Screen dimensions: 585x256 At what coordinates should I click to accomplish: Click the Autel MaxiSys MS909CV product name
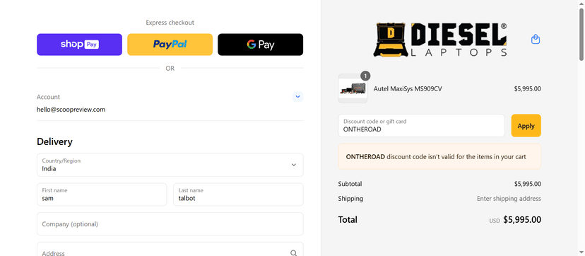(x=408, y=89)
